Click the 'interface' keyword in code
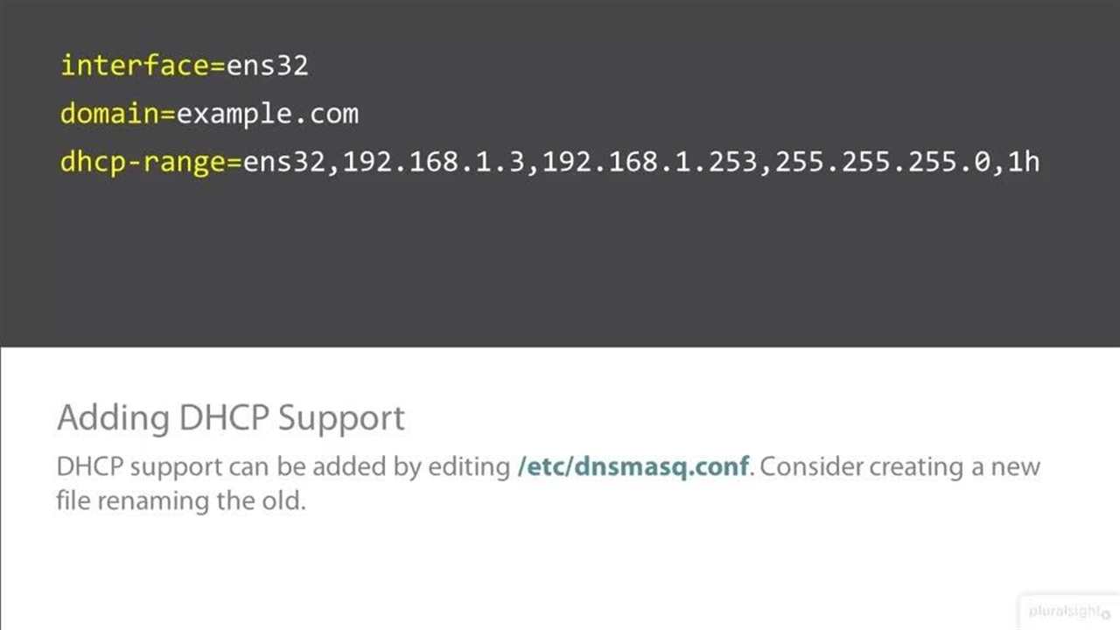This screenshot has width=1120, height=630. (x=135, y=66)
